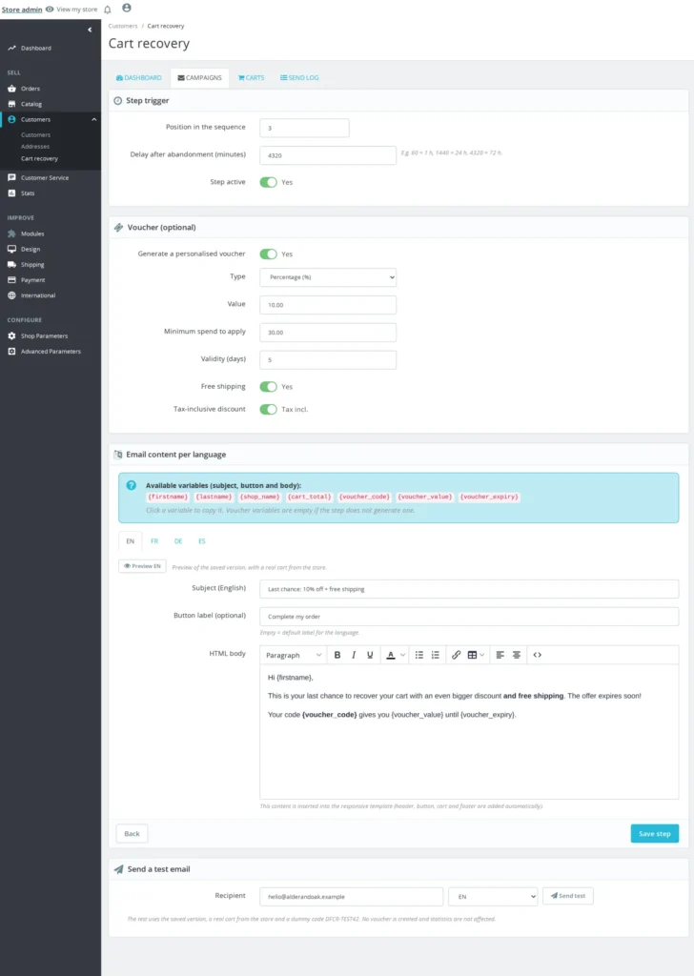Click the Send test button
The image size is (694, 976).
coord(568,896)
